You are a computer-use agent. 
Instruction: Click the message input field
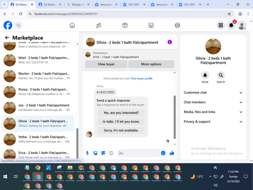(x=139, y=153)
